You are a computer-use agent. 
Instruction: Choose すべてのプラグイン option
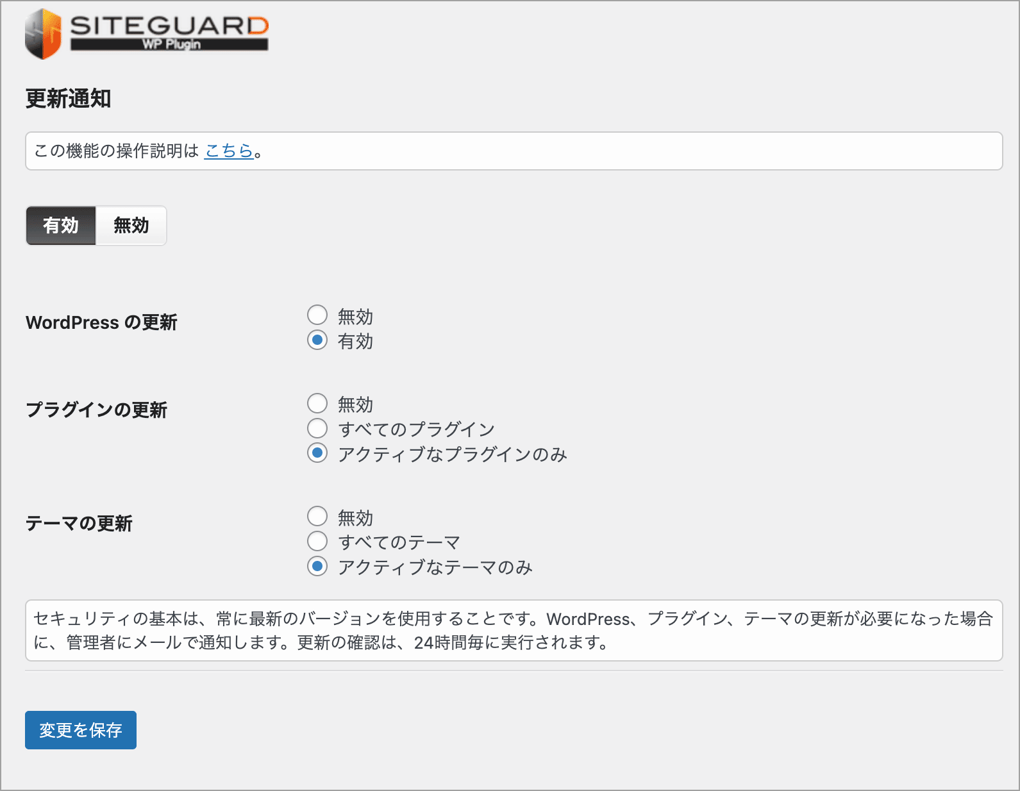[317, 428]
